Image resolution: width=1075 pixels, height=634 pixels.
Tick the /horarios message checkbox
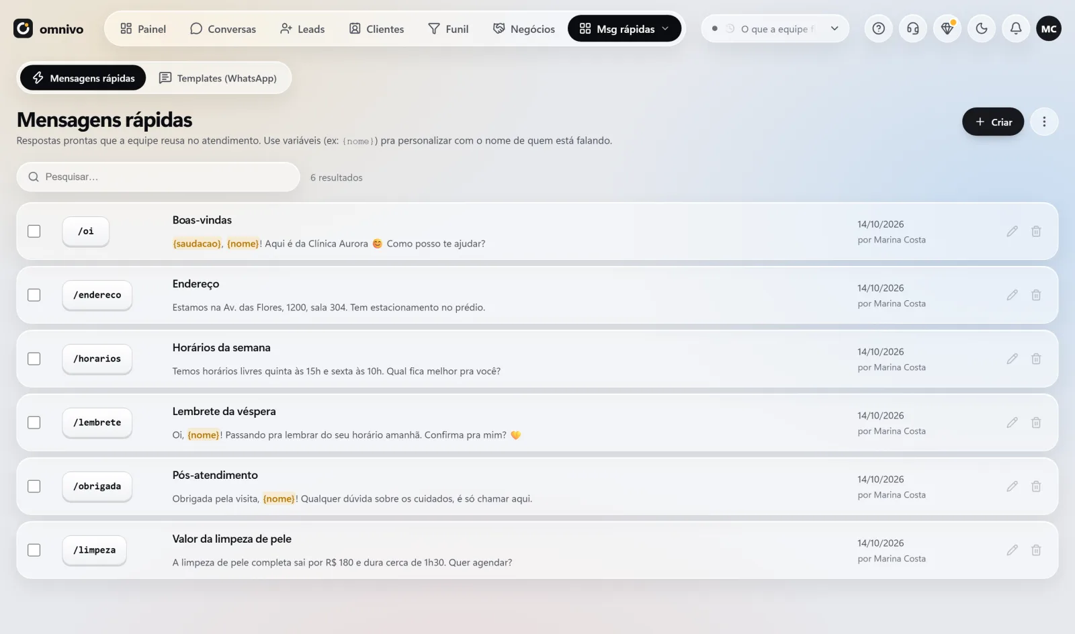(x=34, y=359)
